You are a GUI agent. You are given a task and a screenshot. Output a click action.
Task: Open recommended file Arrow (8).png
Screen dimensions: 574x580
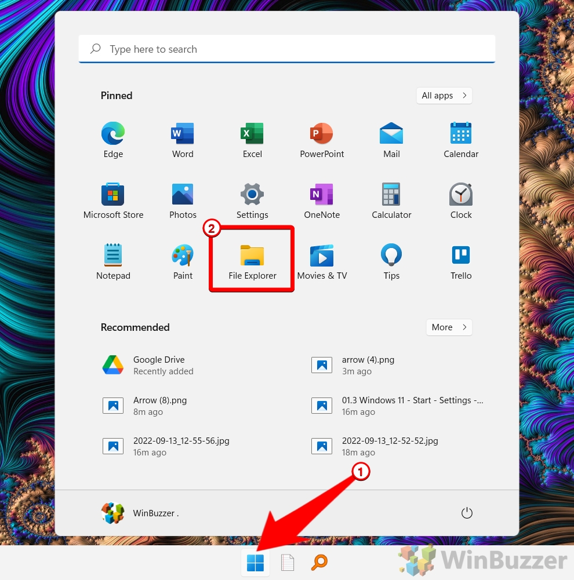tap(145, 406)
